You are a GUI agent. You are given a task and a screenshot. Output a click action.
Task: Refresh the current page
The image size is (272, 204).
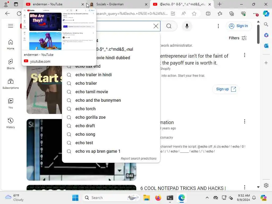click(x=19, y=14)
